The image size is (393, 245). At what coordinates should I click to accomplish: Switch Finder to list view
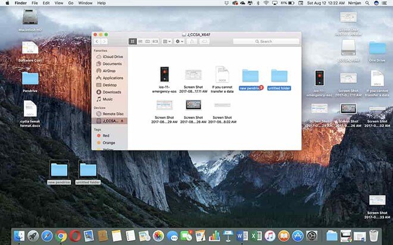(x=141, y=41)
